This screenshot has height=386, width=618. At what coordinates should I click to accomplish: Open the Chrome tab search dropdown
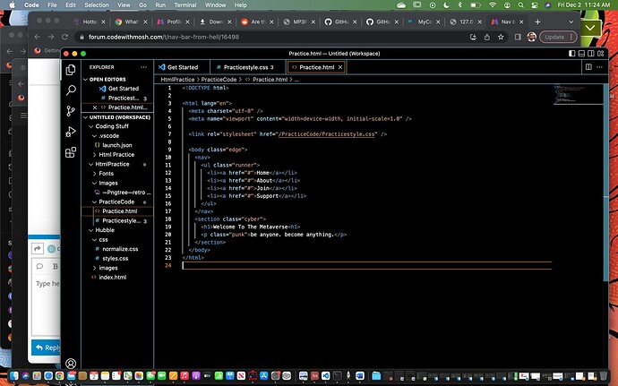(571, 21)
